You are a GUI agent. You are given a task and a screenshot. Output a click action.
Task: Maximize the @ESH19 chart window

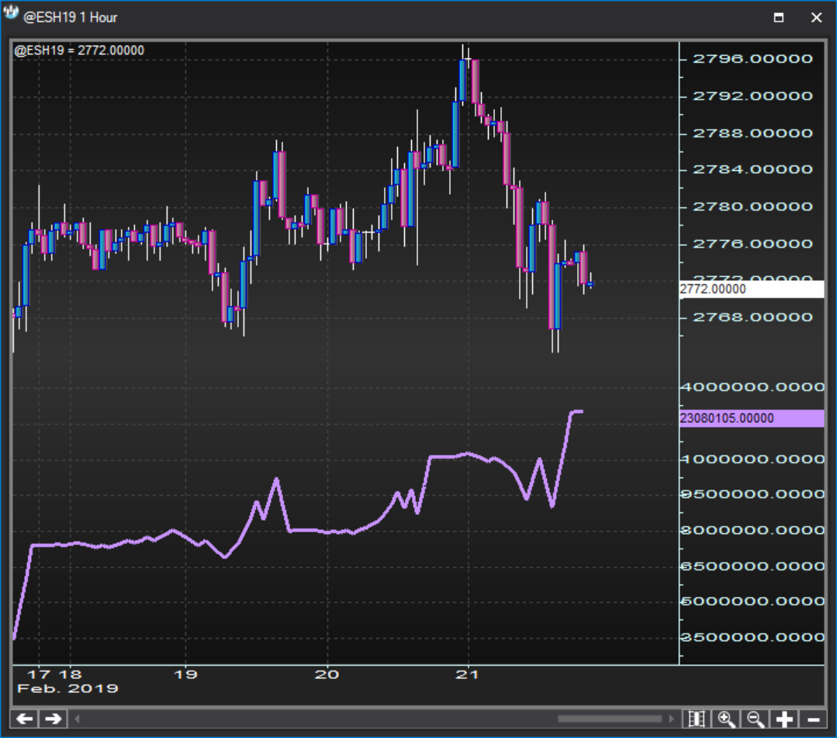[779, 18]
